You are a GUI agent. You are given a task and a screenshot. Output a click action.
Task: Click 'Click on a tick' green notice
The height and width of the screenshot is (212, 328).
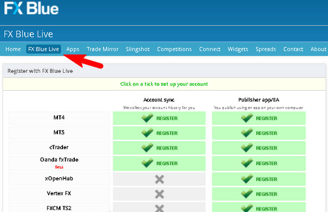click(164, 84)
